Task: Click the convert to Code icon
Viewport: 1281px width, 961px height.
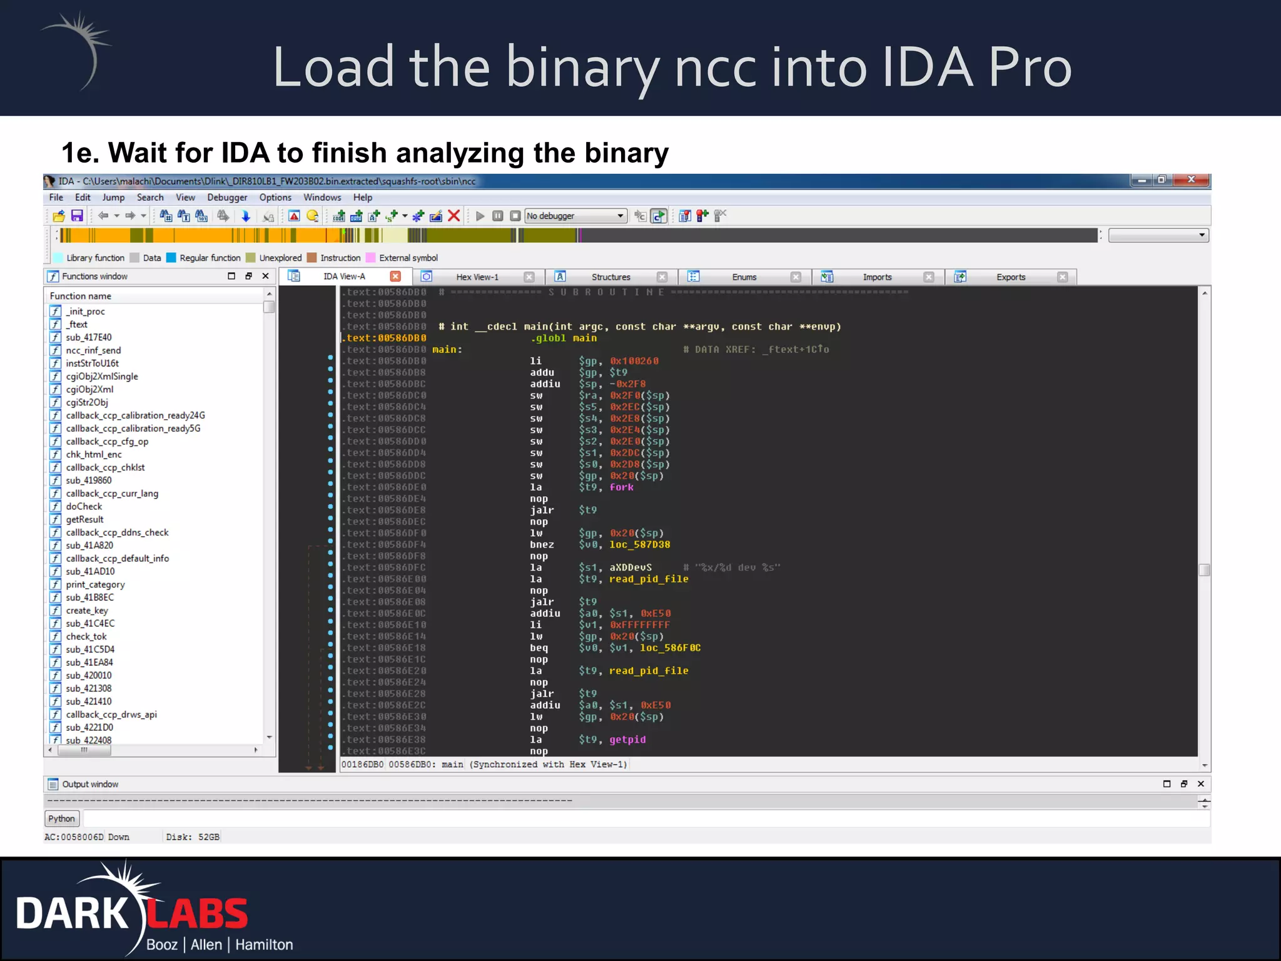Action: click(x=339, y=216)
